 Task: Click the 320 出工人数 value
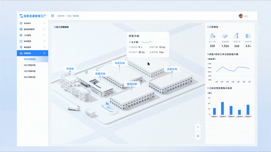[213, 46]
